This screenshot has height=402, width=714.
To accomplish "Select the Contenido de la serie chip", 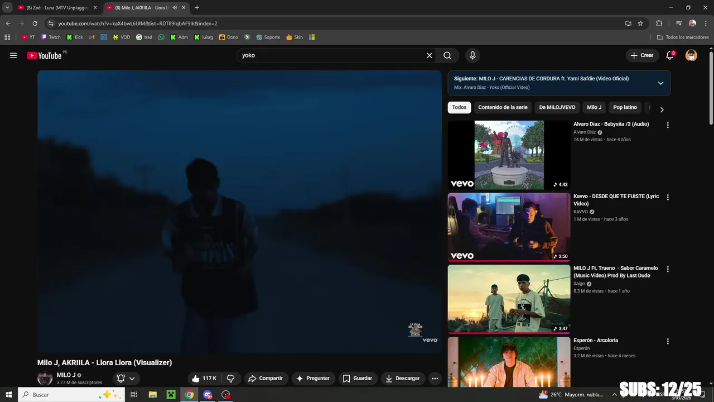I will tap(503, 107).
